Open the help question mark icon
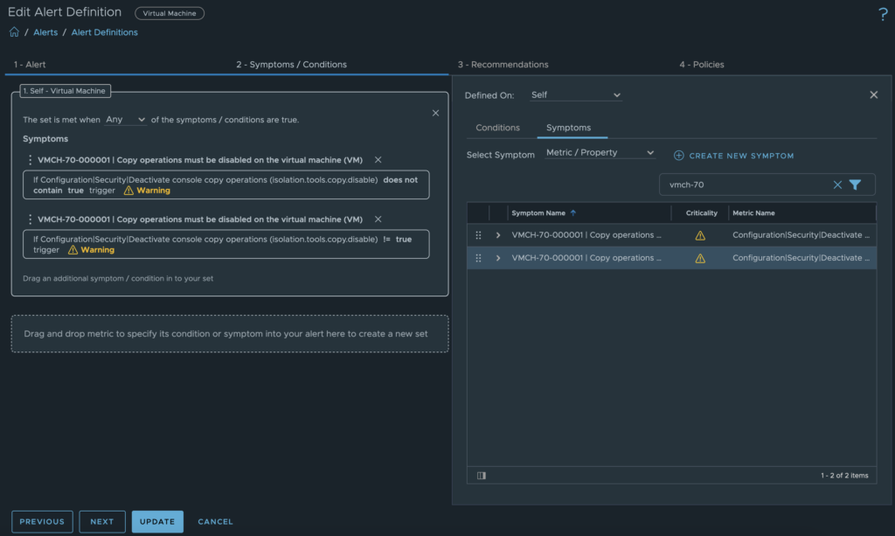 [882, 14]
